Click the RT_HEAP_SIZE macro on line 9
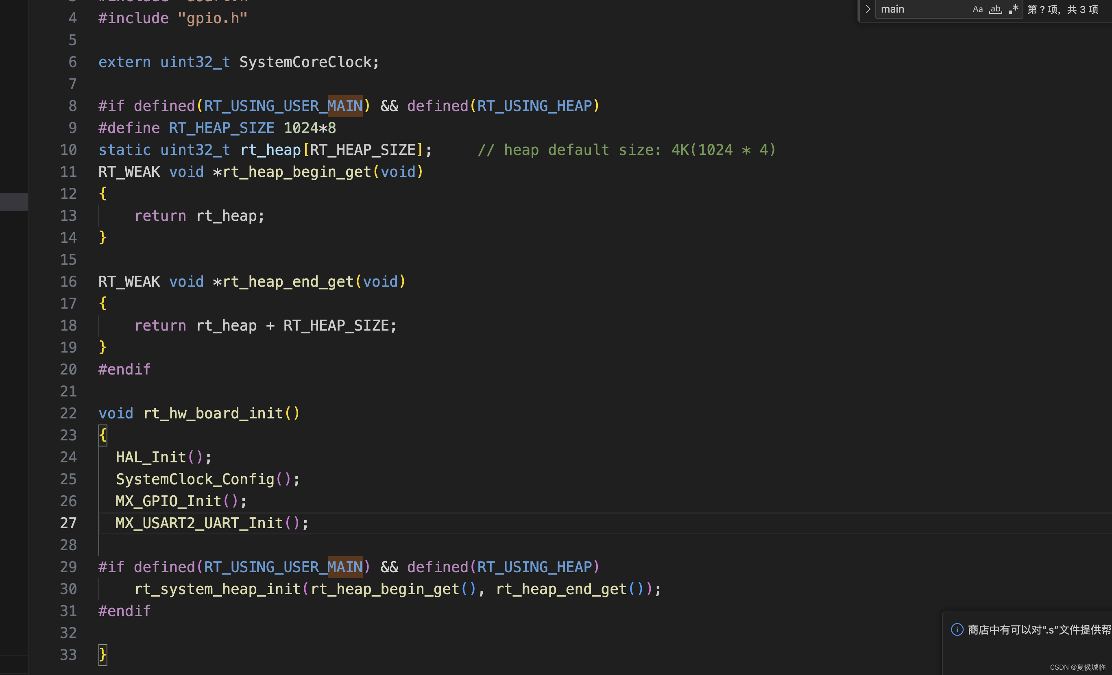 221,128
